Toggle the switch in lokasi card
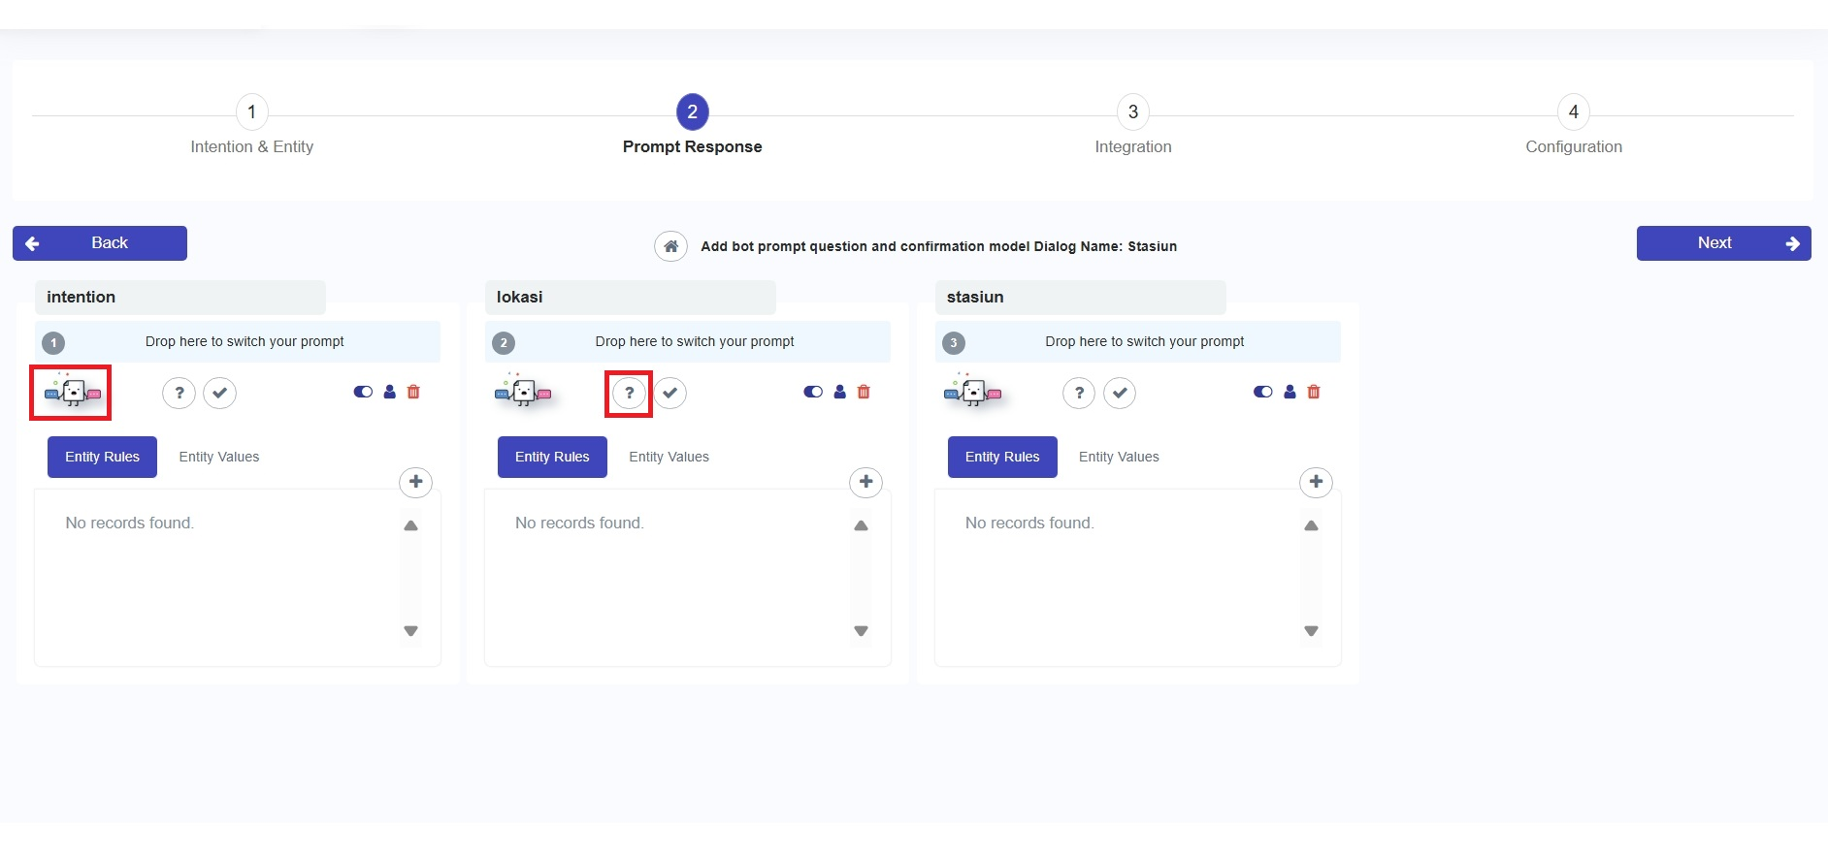This screenshot has height=857, width=1828. 813,392
